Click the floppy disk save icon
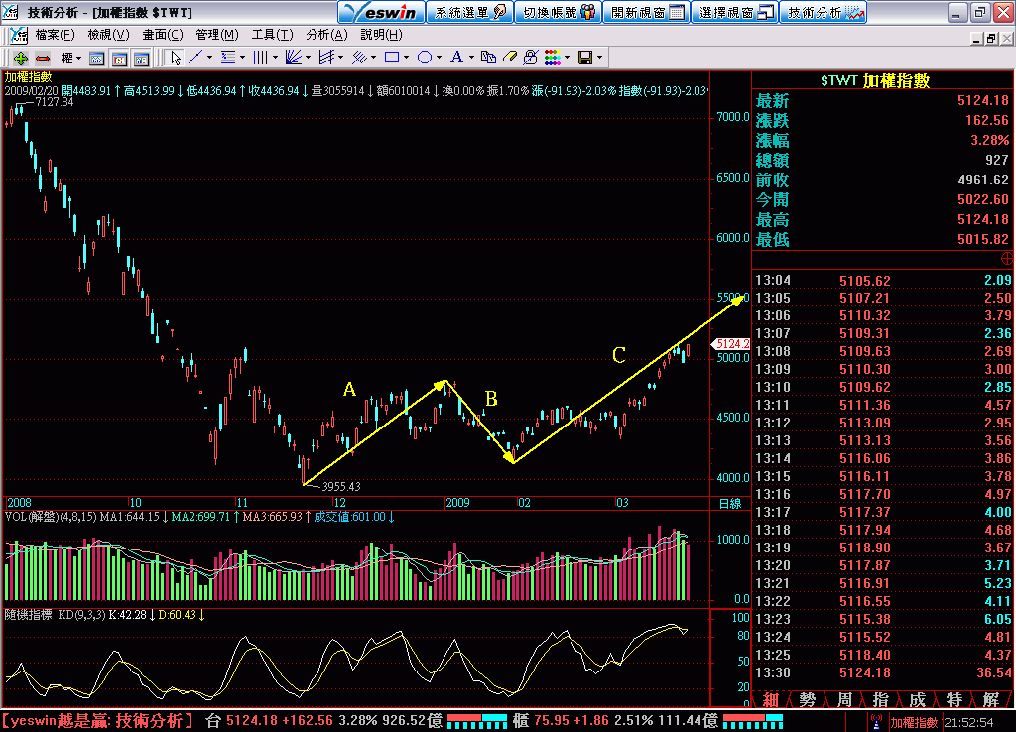 pos(585,58)
